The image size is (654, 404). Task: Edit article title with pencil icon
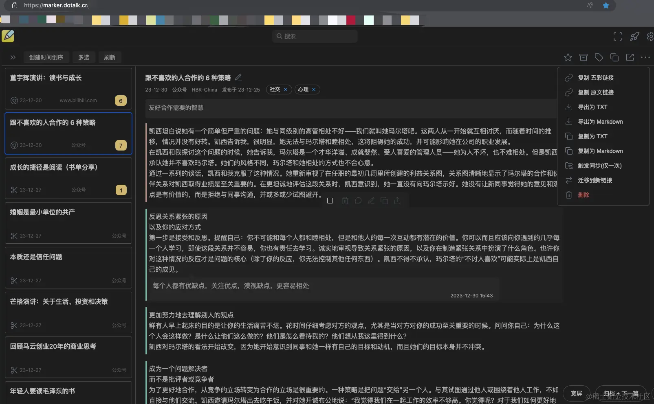click(x=238, y=77)
